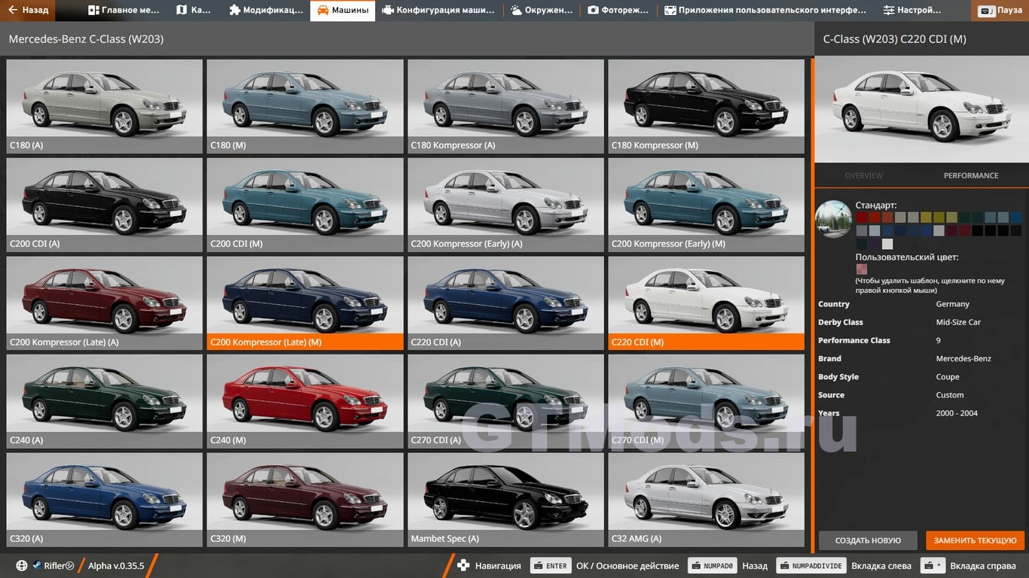The width and height of the screenshot is (1029, 578).
Task: Click the СОЗДАТЬ НОВУЮ button
Action: [868, 540]
